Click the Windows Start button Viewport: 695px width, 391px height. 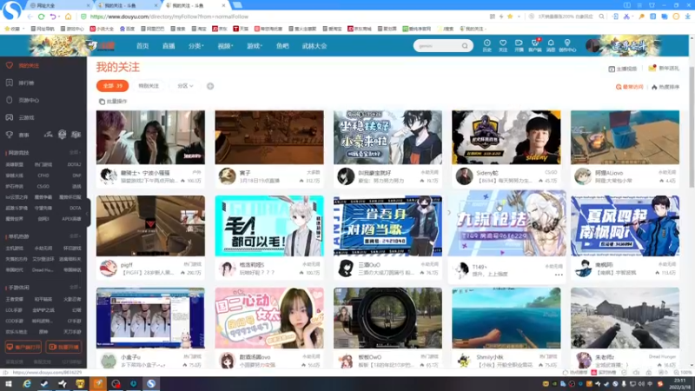pyautogui.click(x=8, y=384)
